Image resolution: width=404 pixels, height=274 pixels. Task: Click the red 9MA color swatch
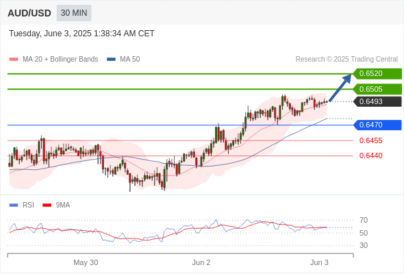pyautogui.click(x=47, y=206)
